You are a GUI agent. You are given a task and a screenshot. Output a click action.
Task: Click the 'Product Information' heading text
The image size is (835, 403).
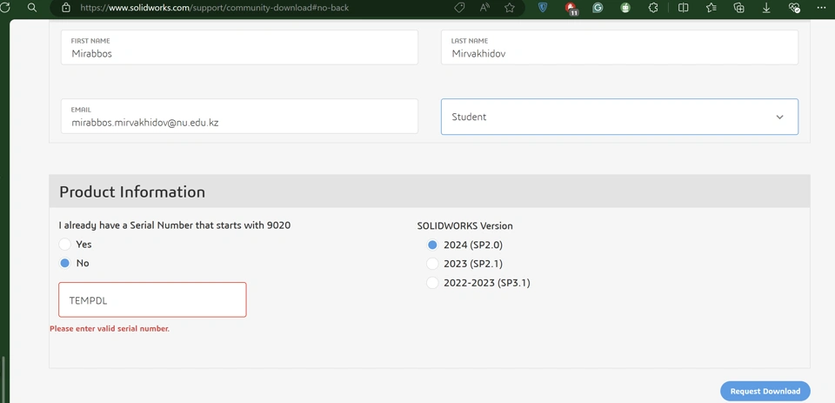(x=132, y=191)
